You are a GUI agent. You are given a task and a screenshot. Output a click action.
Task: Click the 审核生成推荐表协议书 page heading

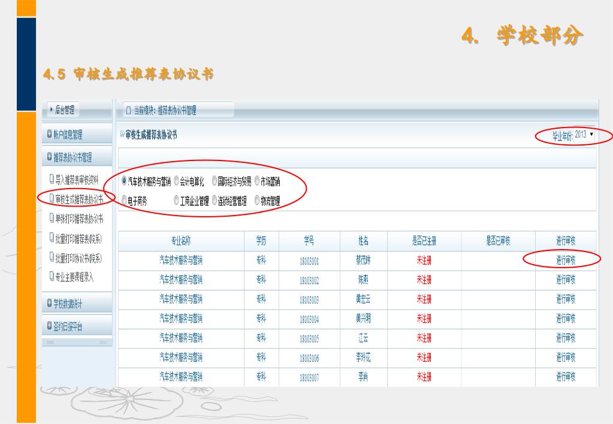[x=151, y=135]
